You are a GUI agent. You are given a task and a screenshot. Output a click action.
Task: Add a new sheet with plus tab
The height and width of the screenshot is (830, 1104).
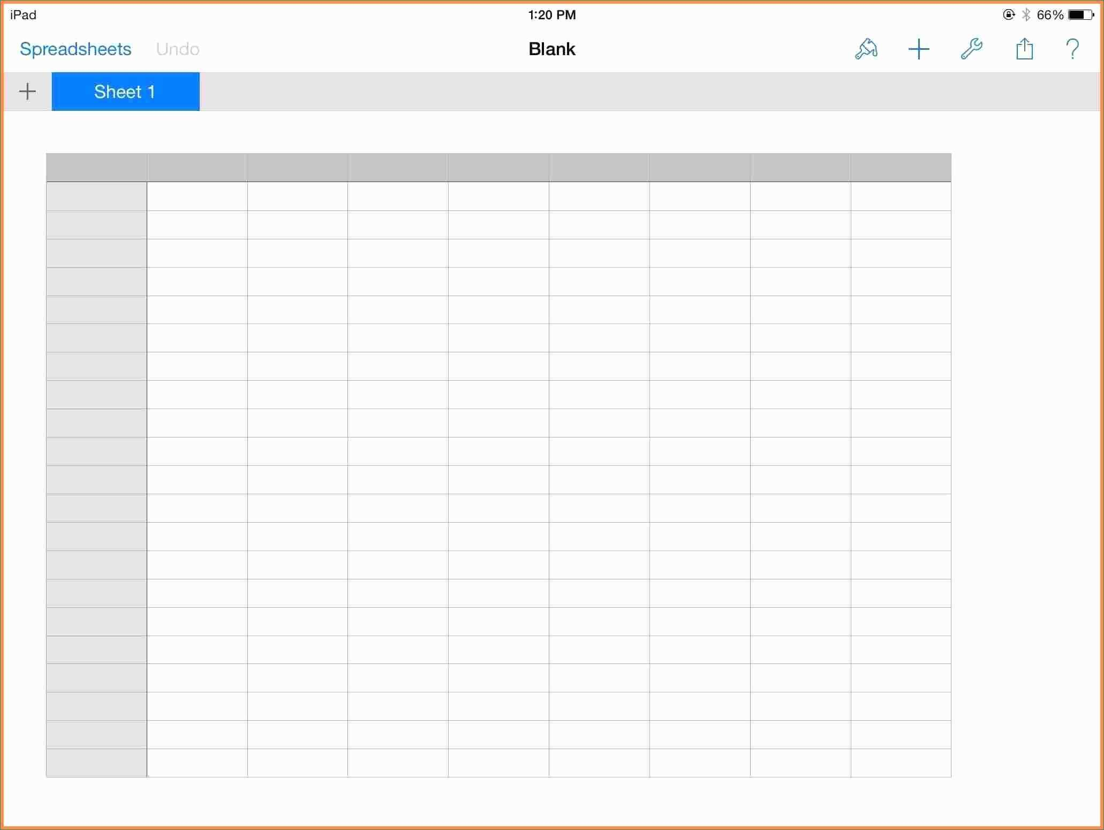pos(27,92)
